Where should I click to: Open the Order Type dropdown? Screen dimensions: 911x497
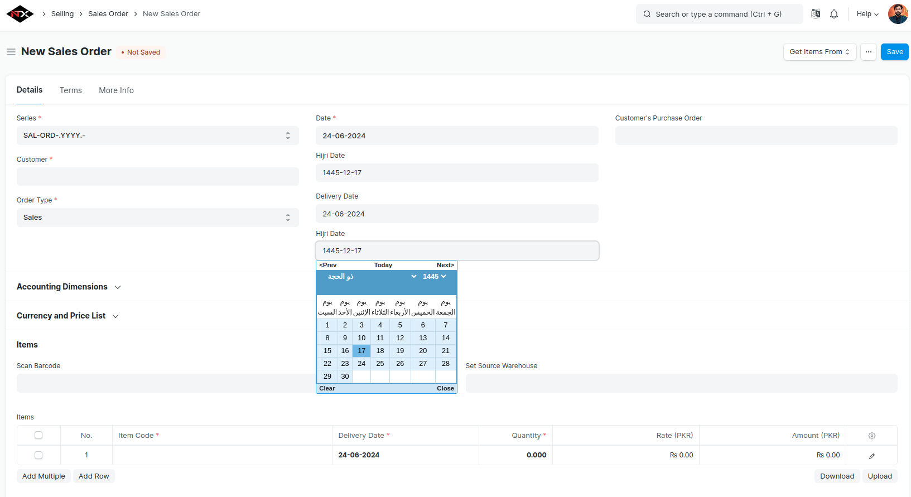158,218
